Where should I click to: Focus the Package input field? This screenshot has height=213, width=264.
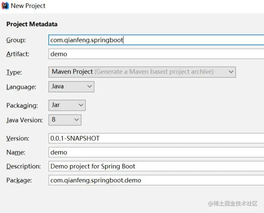(156, 180)
